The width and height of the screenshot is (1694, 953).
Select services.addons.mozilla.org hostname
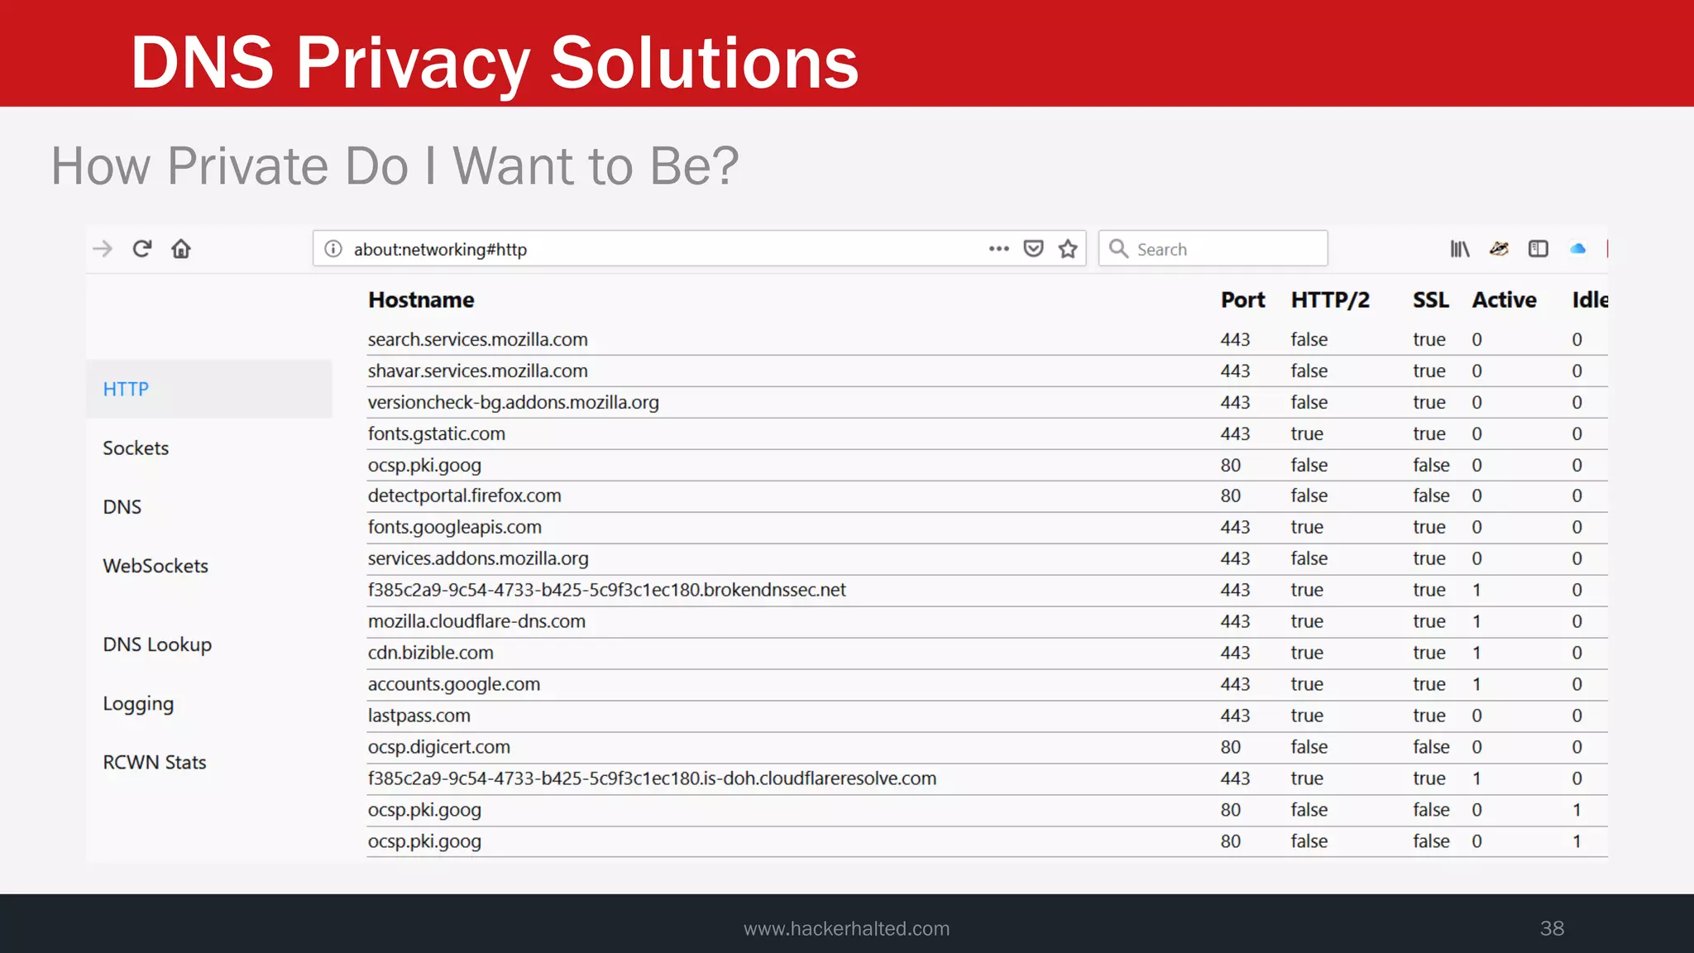point(478,558)
